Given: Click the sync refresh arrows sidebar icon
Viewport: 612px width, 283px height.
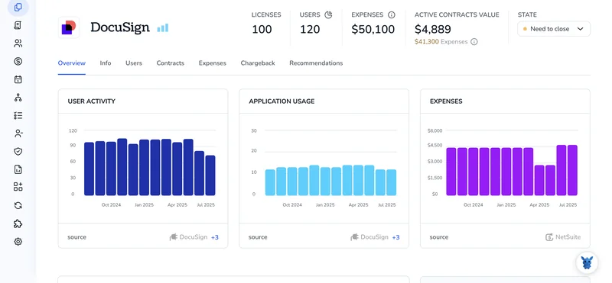Looking at the screenshot, I should 18,205.
